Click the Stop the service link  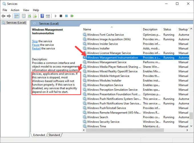(35, 41)
